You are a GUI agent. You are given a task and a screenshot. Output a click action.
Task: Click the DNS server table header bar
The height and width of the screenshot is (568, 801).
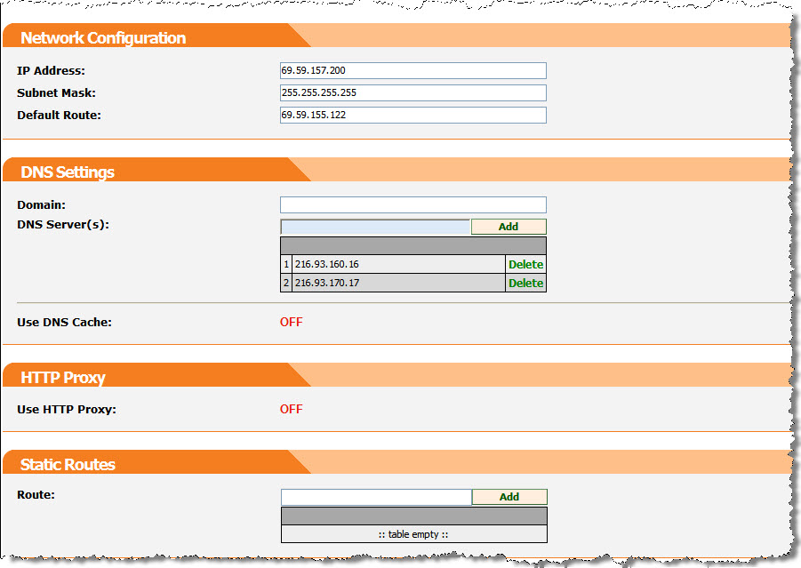pos(413,245)
